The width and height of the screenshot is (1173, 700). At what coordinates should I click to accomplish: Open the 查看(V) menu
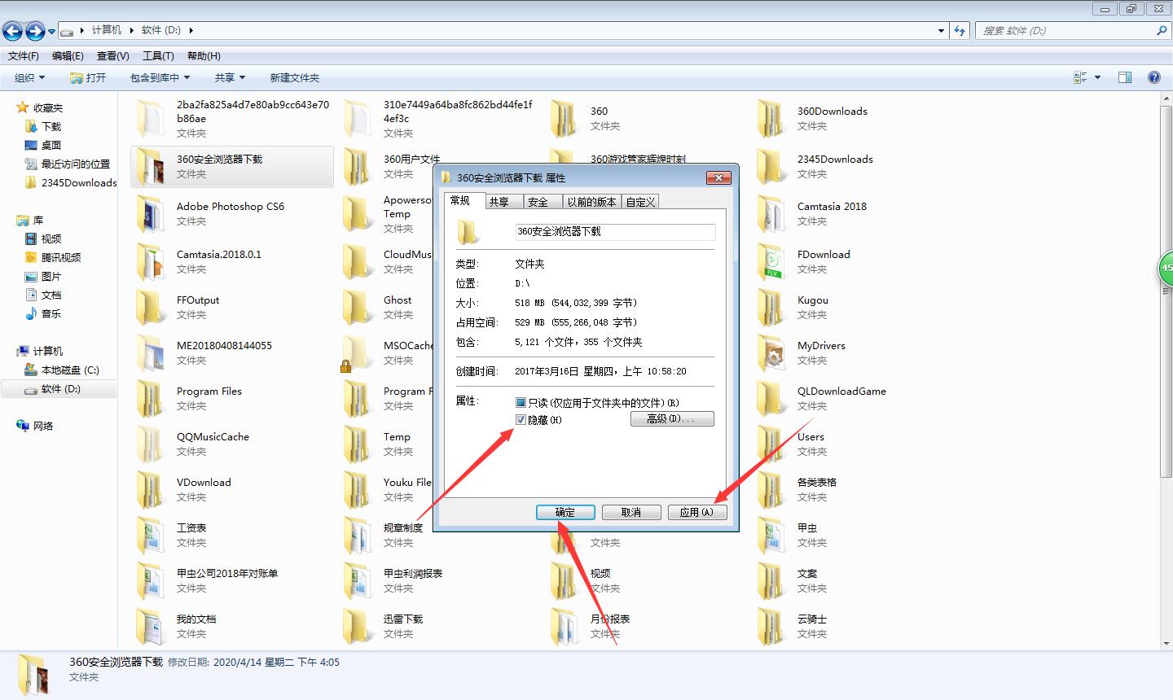pos(112,56)
